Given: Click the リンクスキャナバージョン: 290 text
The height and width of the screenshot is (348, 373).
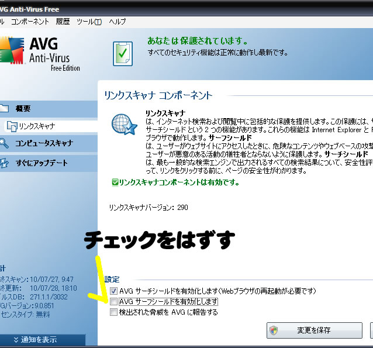Looking at the screenshot, I should 148,208.
